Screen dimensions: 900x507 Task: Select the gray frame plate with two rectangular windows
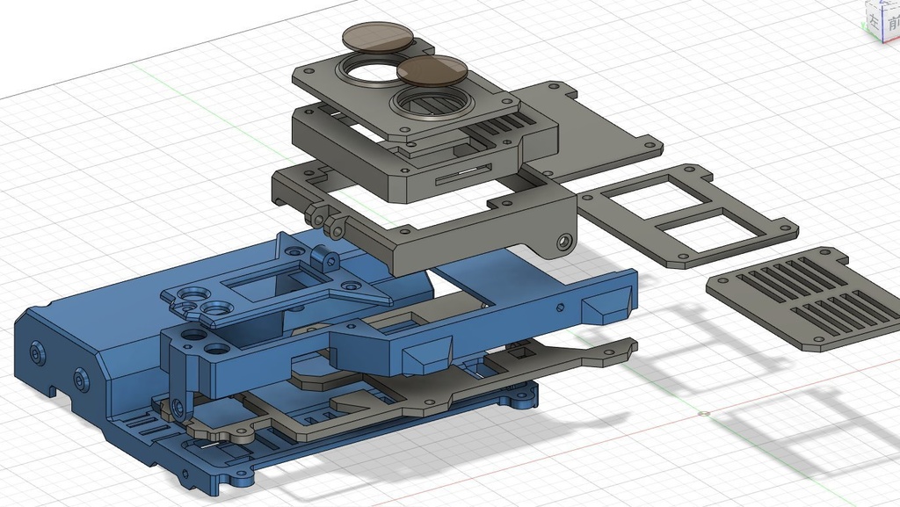pos(687,215)
